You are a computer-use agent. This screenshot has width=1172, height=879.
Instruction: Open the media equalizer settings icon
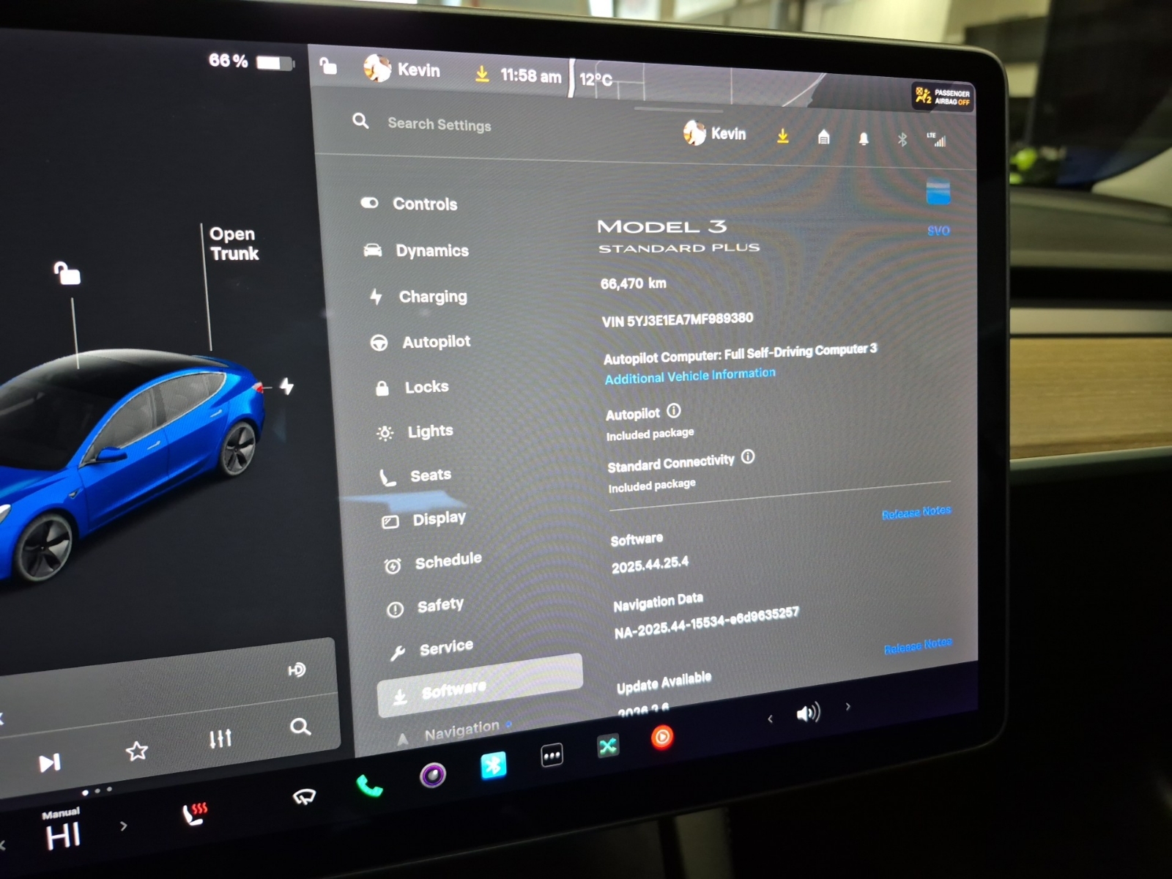[220, 738]
